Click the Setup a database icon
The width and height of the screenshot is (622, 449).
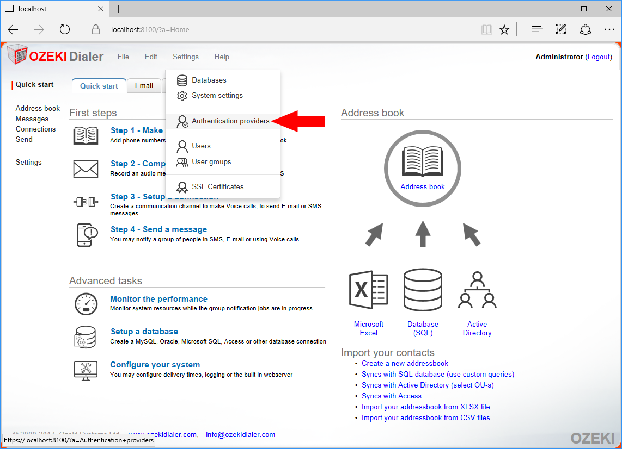(x=86, y=337)
